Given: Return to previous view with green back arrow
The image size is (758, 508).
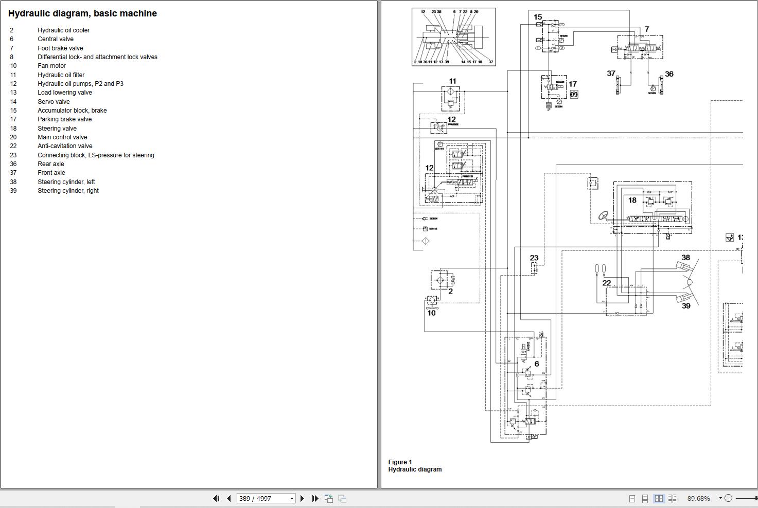Looking at the screenshot, I should tap(328, 498).
